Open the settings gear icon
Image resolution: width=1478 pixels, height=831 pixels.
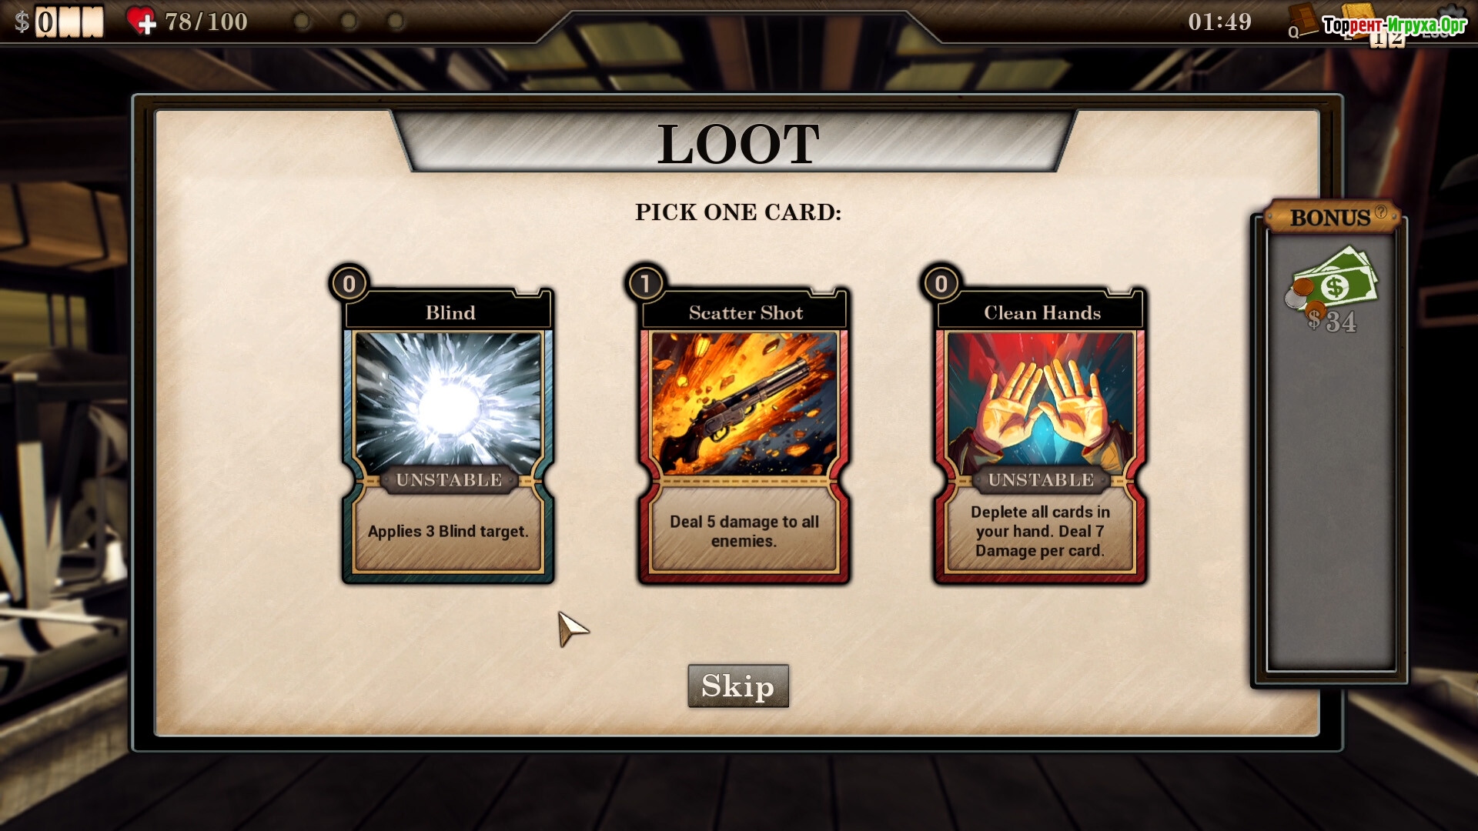coord(1452,15)
